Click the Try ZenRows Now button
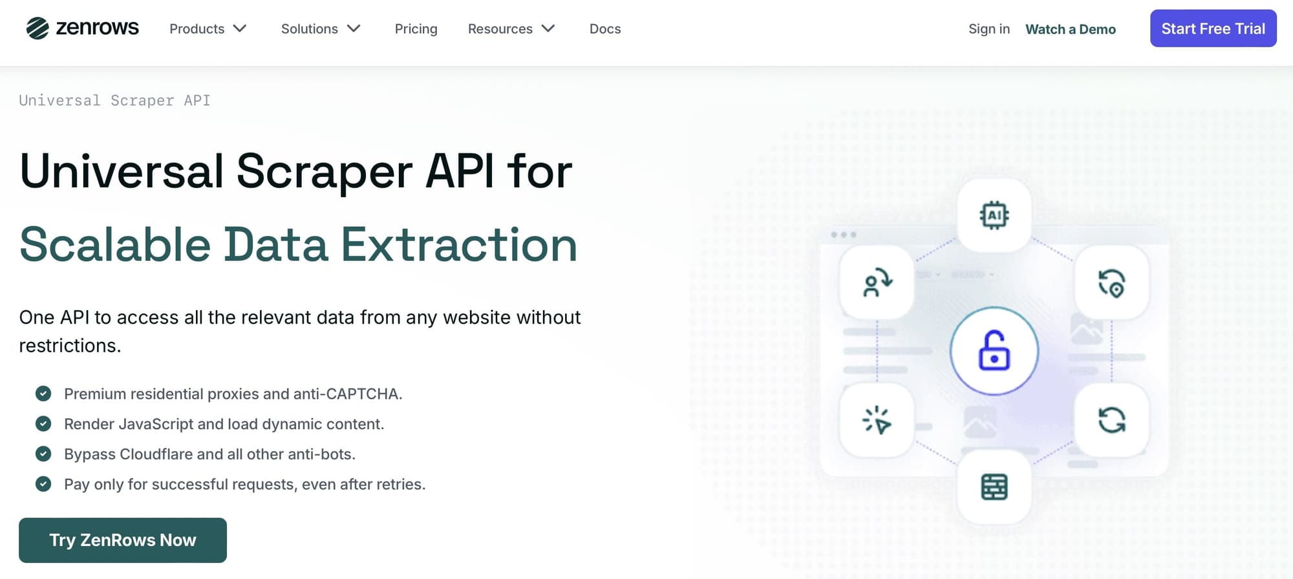This screenshot has width=1293, height=579. 123,540
